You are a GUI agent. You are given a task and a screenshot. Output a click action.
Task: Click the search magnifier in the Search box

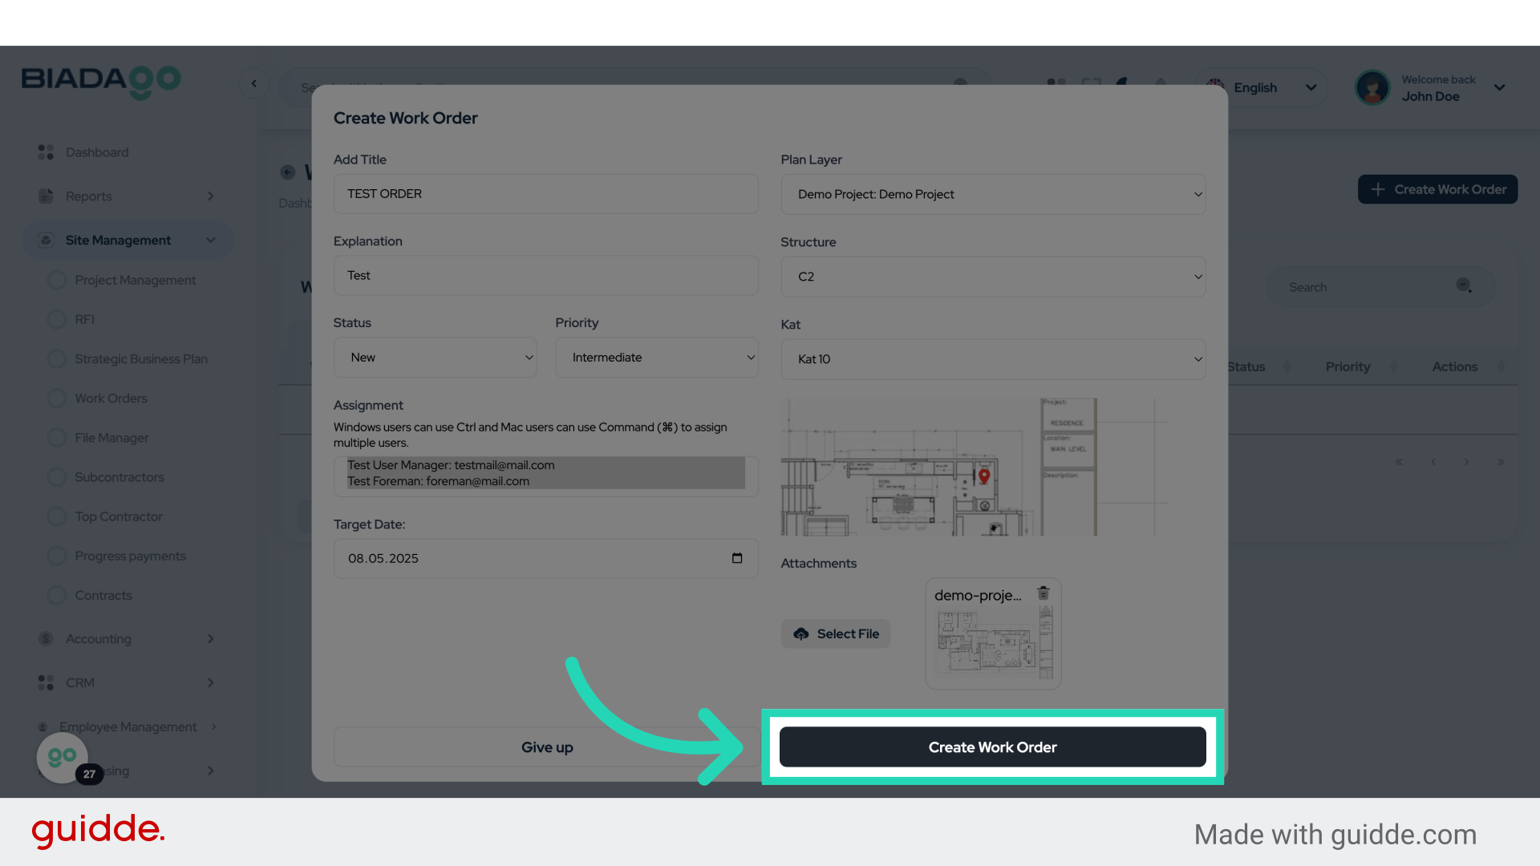pyautogui.click(x=1465, y=285)
